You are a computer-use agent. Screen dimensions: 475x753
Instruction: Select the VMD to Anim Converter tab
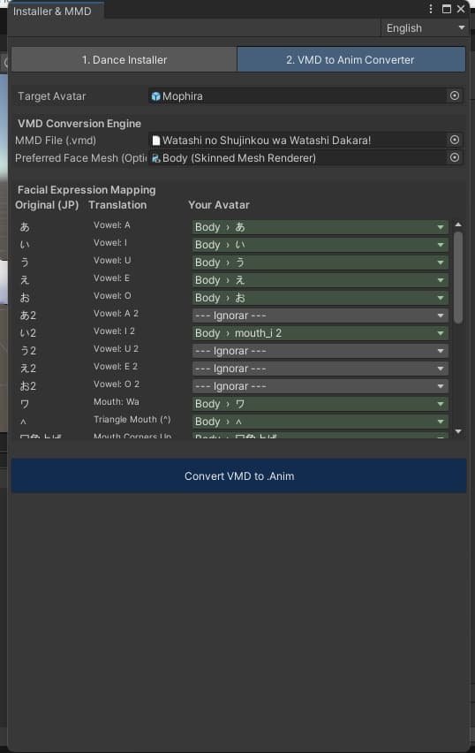click(351, 59)
